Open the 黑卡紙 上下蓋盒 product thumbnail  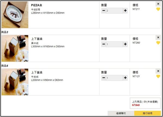tap(15, 48)
